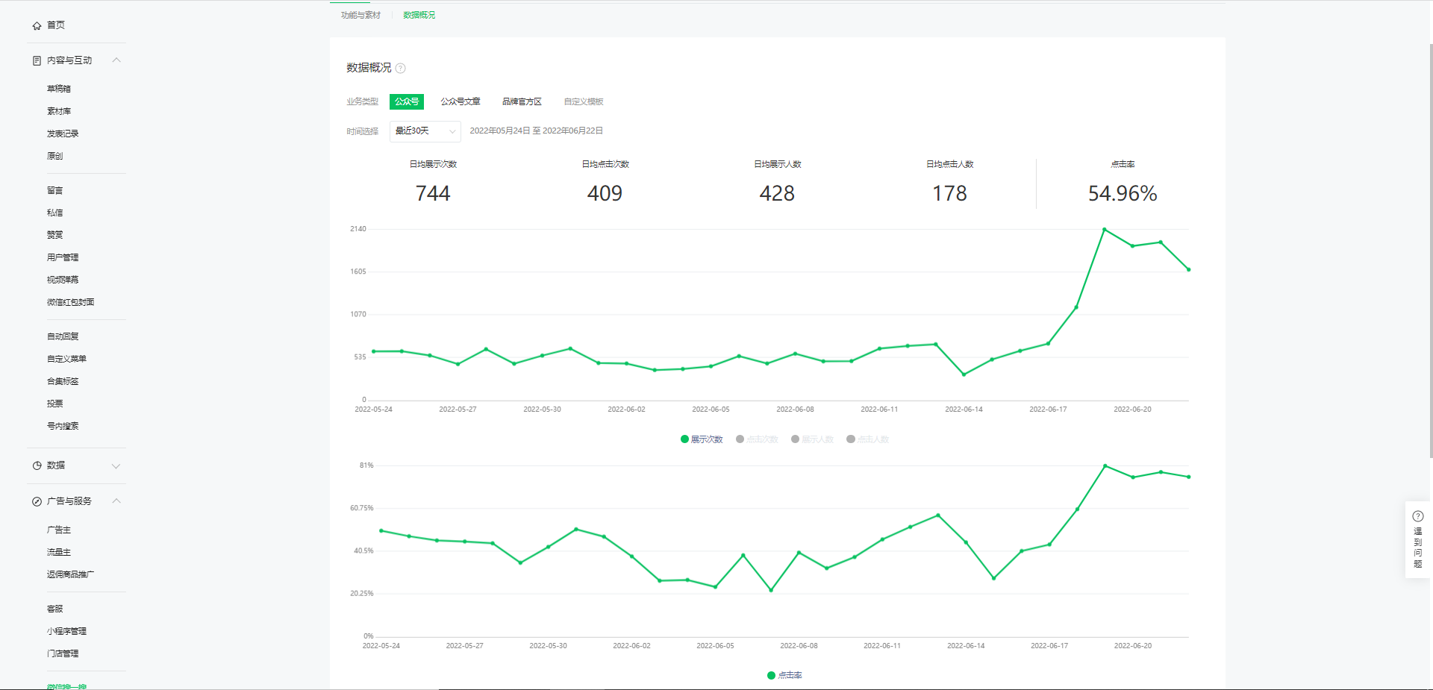1433x690 pixels.
Task: Open 草稿箱 in the sidebar
Action: [x=59, y=89]
